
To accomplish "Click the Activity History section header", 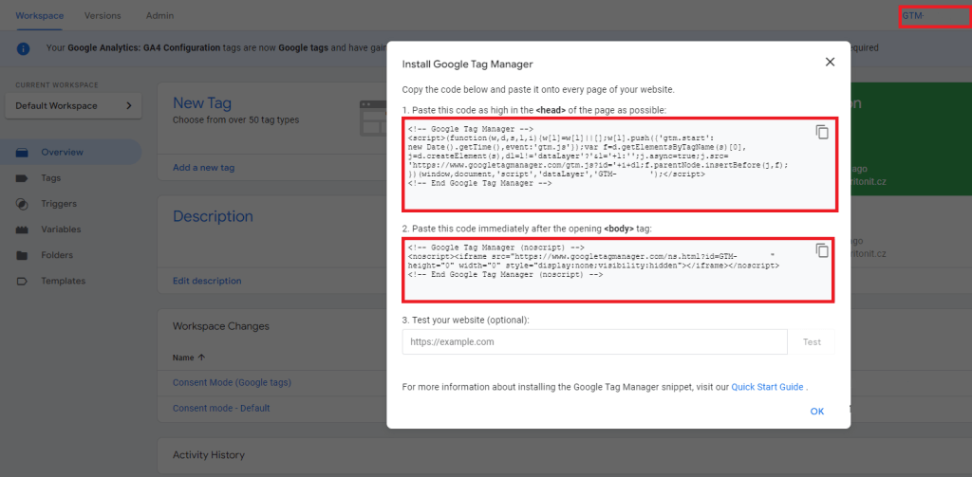I will click(x=209, y=454).
